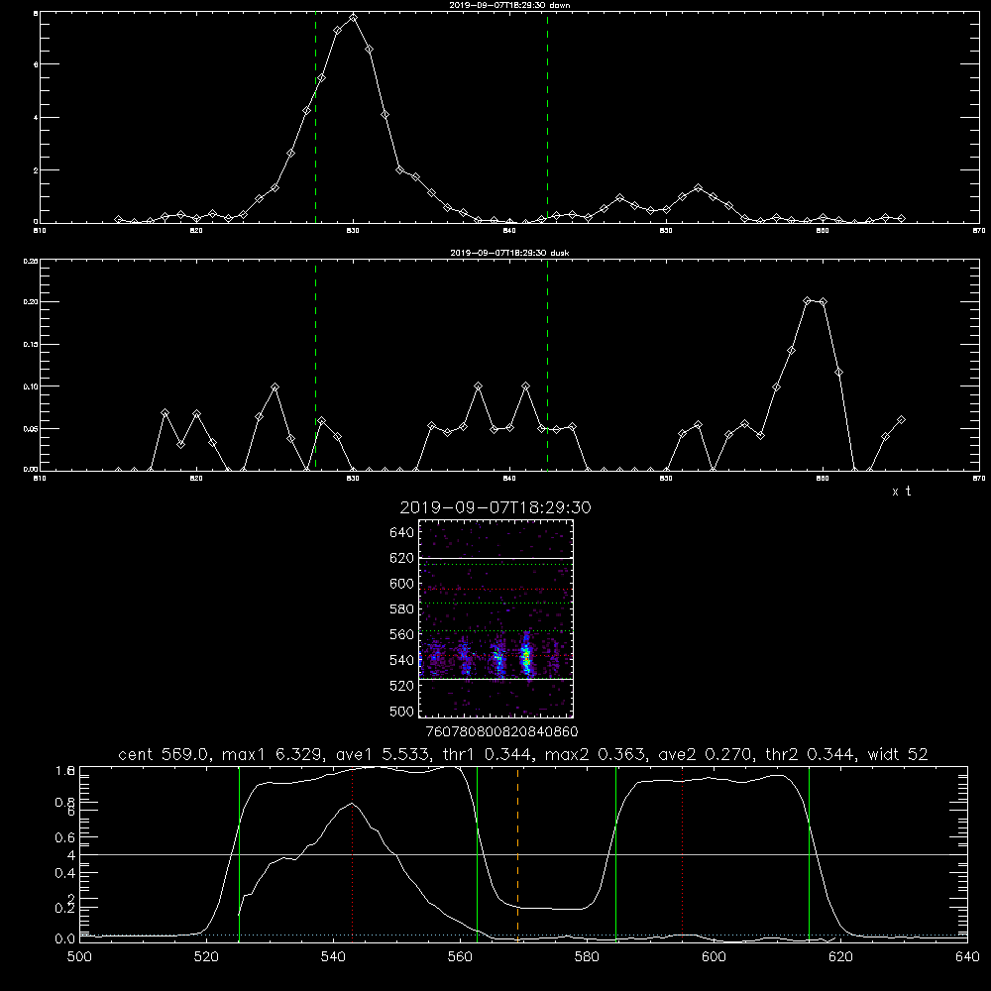Click the 'thr2 0.344' value

810,754
